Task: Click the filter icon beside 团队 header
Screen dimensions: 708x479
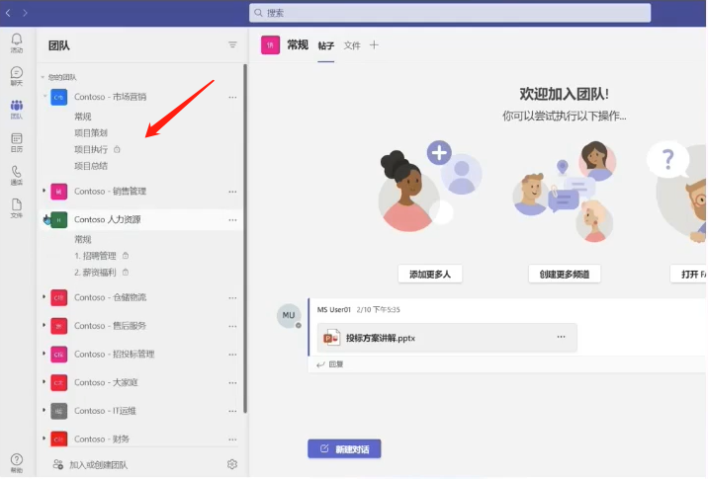Action: click(x=232, y=44)
